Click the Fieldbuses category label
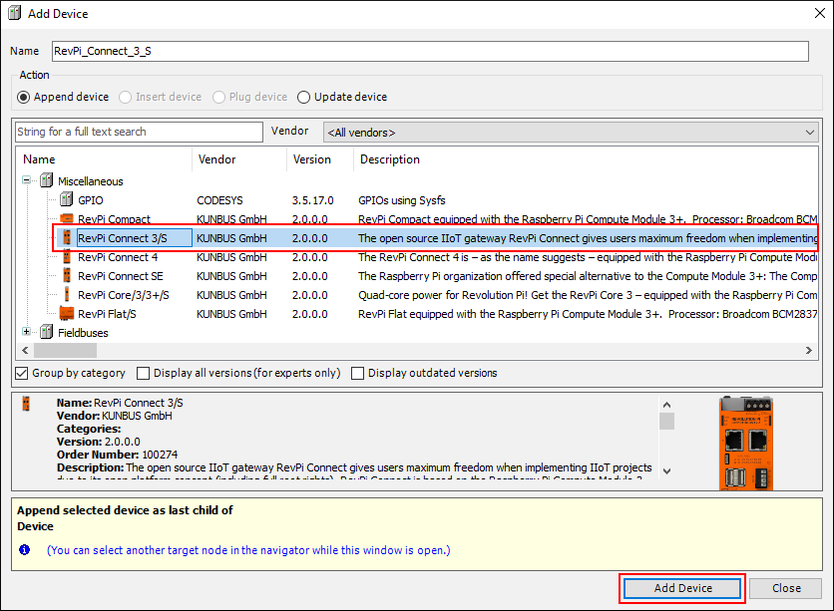 point(83,333)
